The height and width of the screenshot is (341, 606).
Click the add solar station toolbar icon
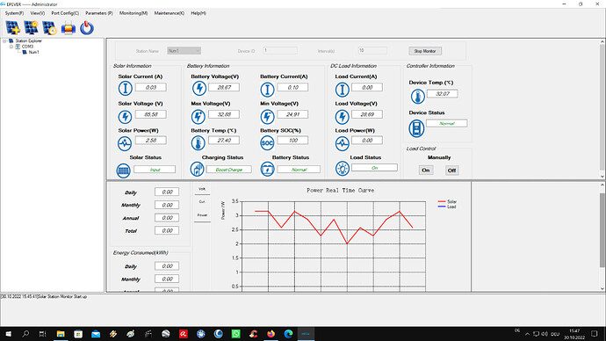pyautogui.click(x=13, y=28)
